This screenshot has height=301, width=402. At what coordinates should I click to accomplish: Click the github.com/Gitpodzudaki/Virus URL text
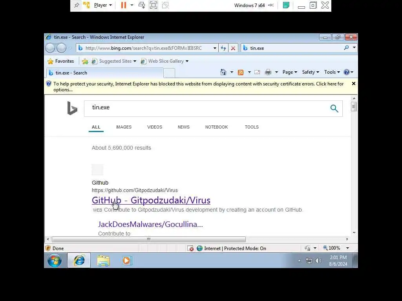(135, 190)
